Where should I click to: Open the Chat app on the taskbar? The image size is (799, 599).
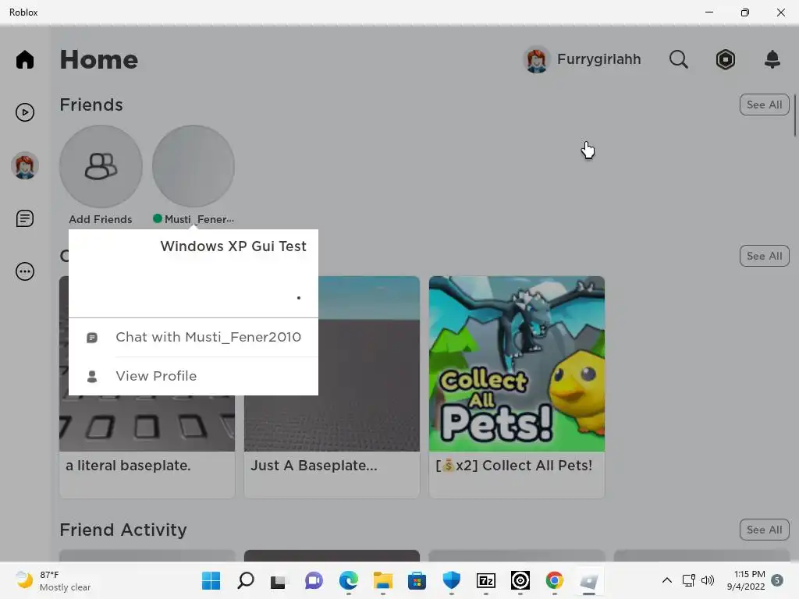click(314, 580)
